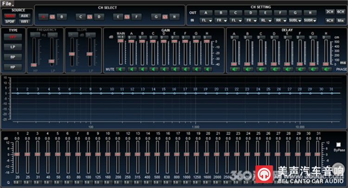The image size is (348, 188).
Task: Toggle the link between channels E and F
Action: coord(127,17)
